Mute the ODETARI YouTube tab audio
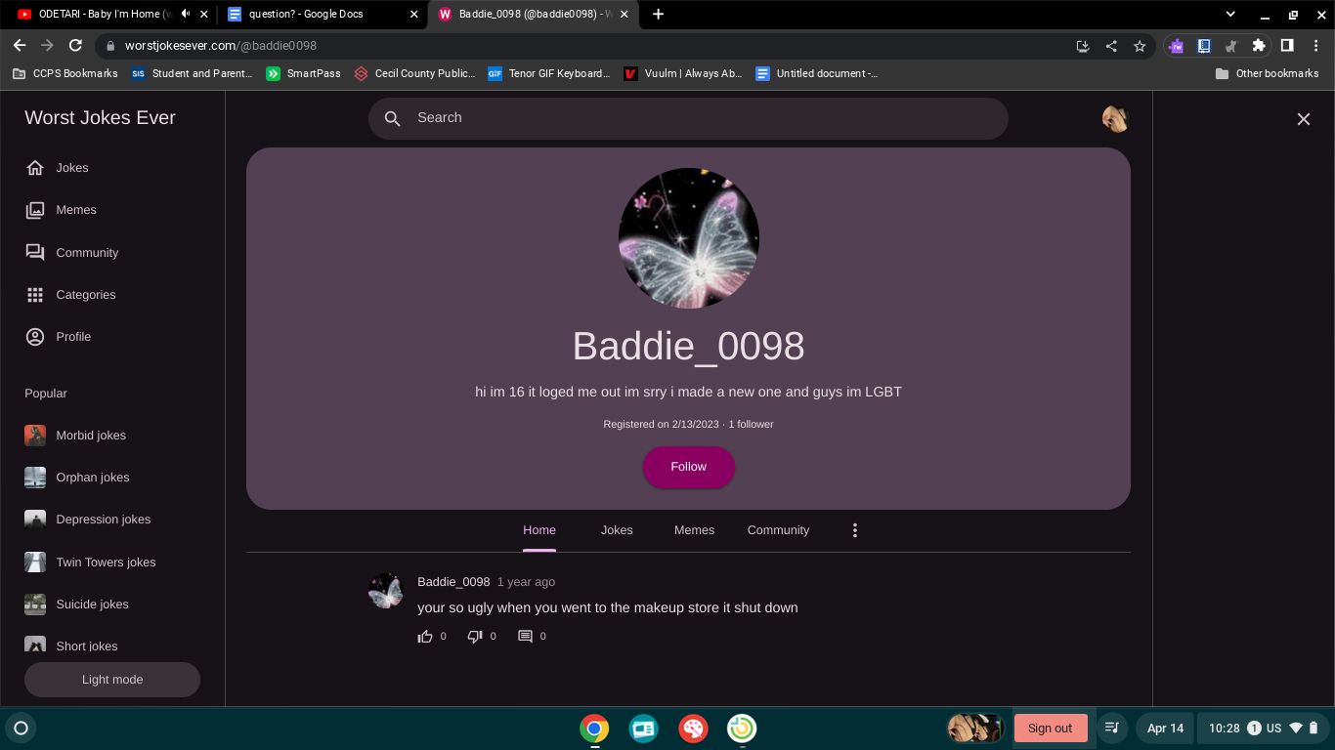Screen dimensions: 1335x750 click(x=185, y=14)
